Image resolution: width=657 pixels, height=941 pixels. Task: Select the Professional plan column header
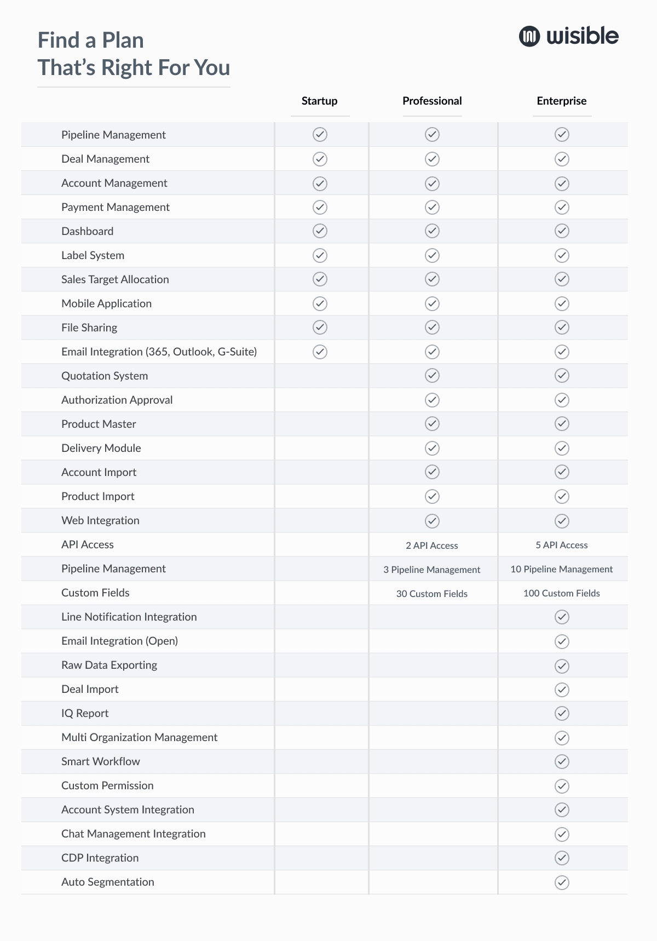point(432,101)
